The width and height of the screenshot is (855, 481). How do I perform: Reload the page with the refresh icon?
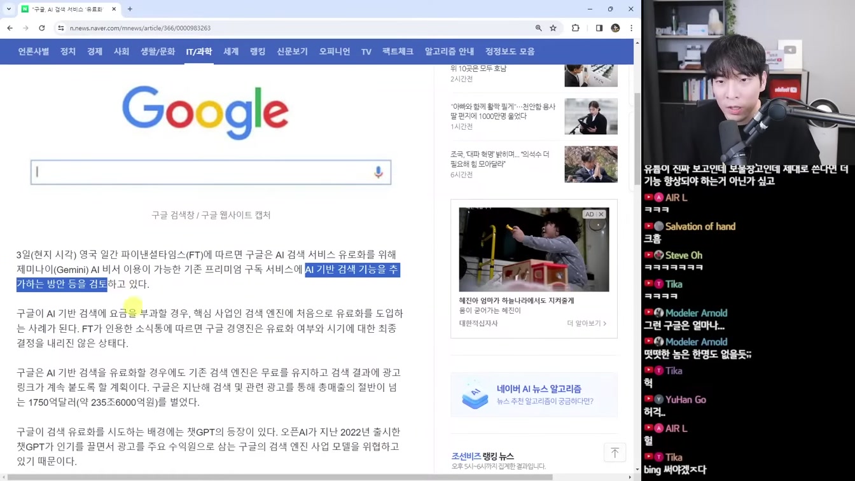point(42,28)
